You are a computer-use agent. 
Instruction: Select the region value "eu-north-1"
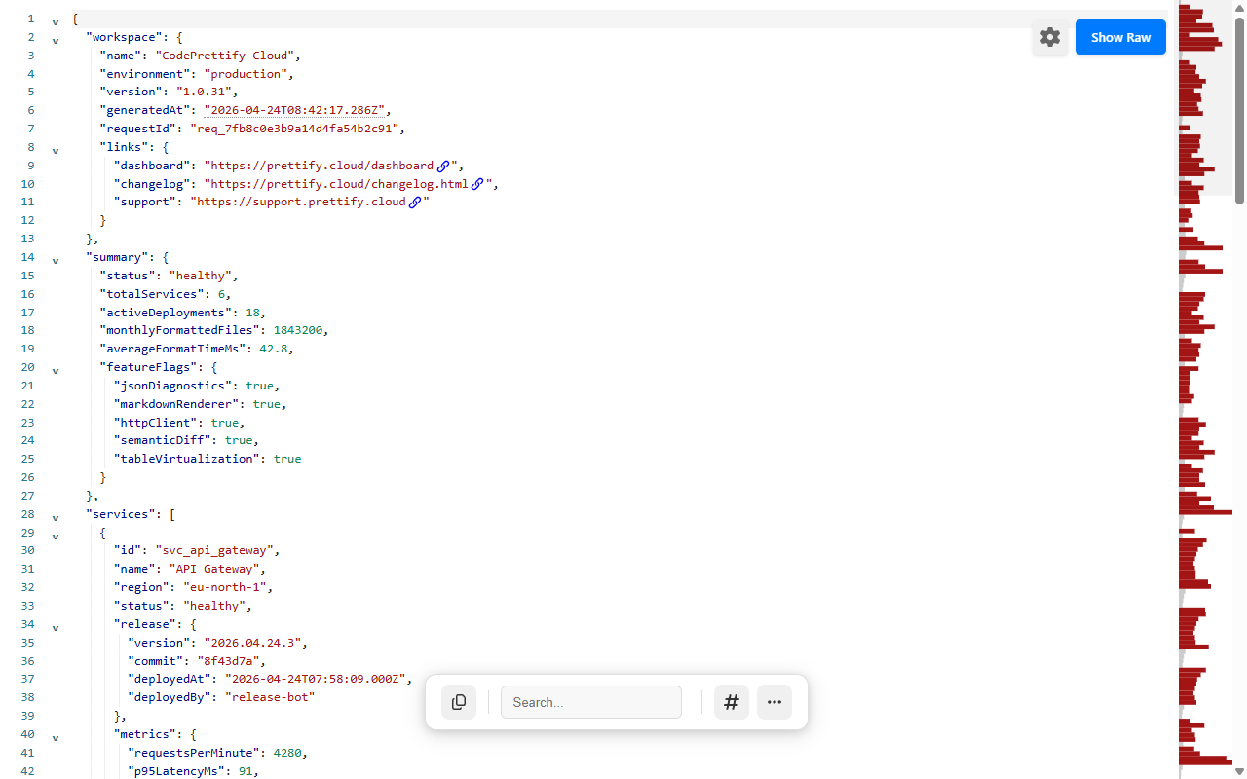tap(225, 587)
